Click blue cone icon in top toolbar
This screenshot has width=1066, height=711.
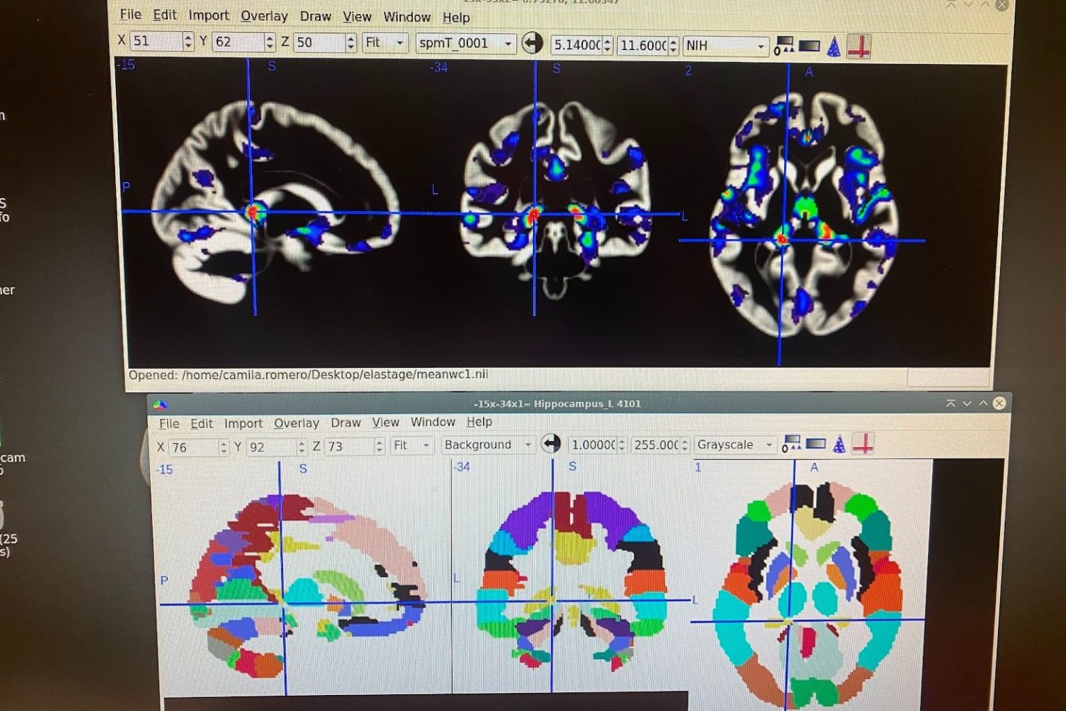(834, 47)
